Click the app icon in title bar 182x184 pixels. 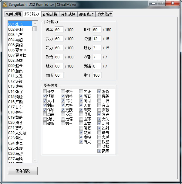pos(5,4)
